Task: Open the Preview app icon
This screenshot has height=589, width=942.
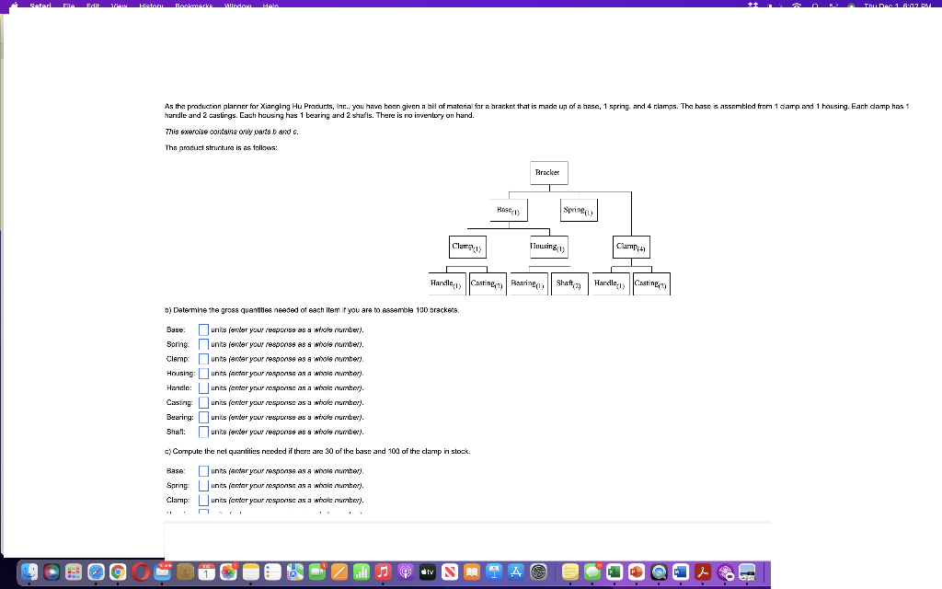Action: pos(747,572)
